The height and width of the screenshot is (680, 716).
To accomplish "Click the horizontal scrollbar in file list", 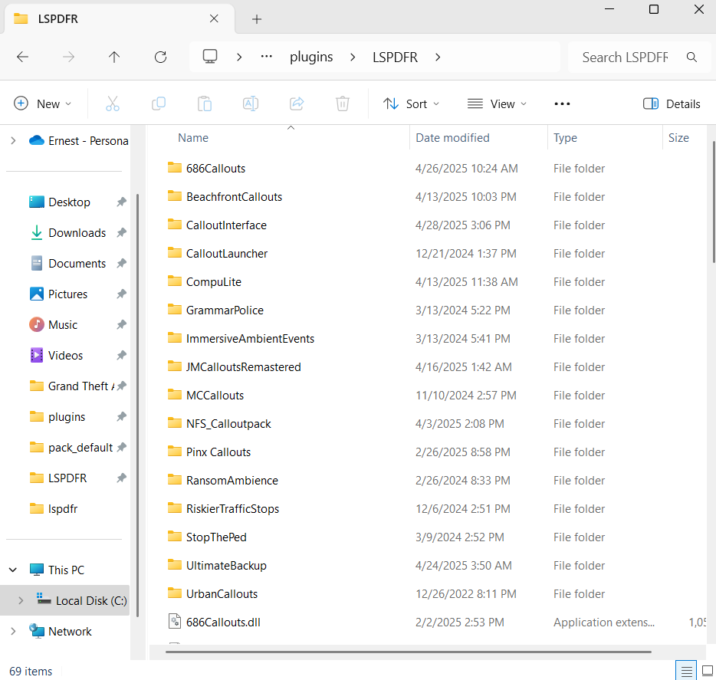I will (x=408, y=652).
